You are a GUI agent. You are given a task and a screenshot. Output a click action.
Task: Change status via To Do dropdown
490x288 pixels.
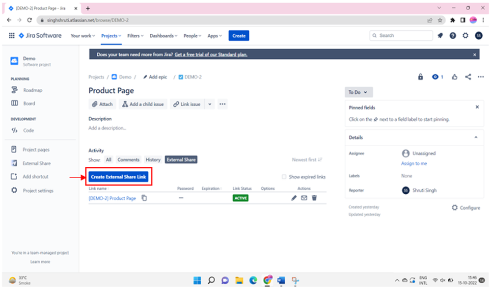click(358, 92)
